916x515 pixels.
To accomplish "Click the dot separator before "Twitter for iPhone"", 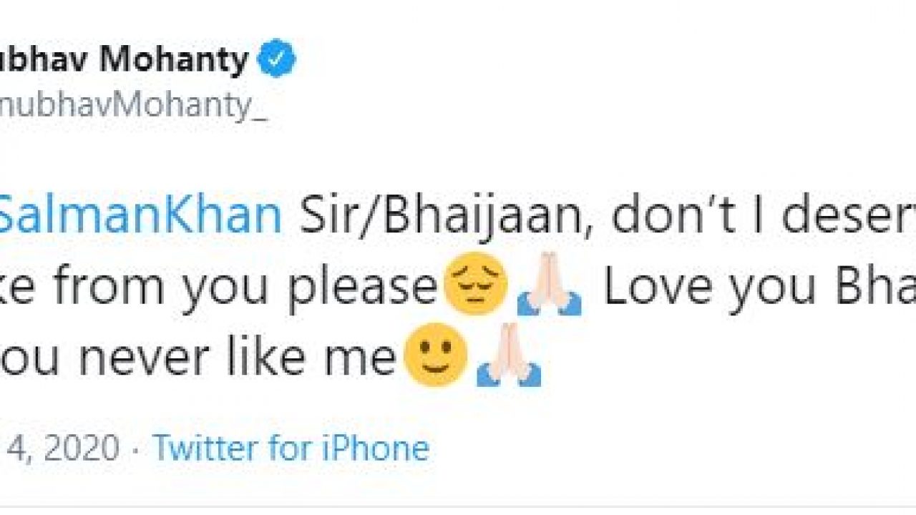I will pyautogui.click(x=136, y=450).
